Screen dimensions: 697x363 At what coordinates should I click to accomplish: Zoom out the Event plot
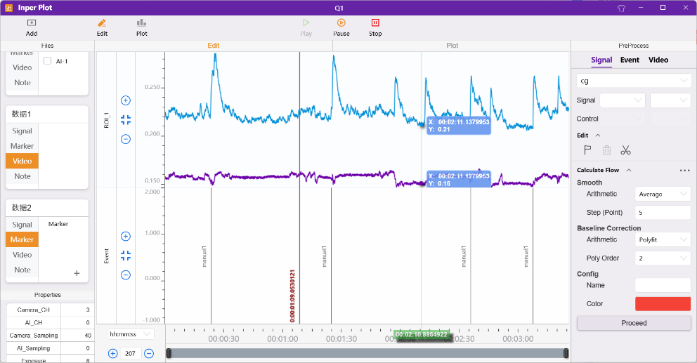point(126,275)
